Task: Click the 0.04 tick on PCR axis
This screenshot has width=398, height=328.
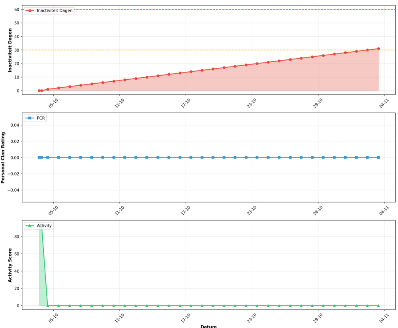Action: pos(14,125)
